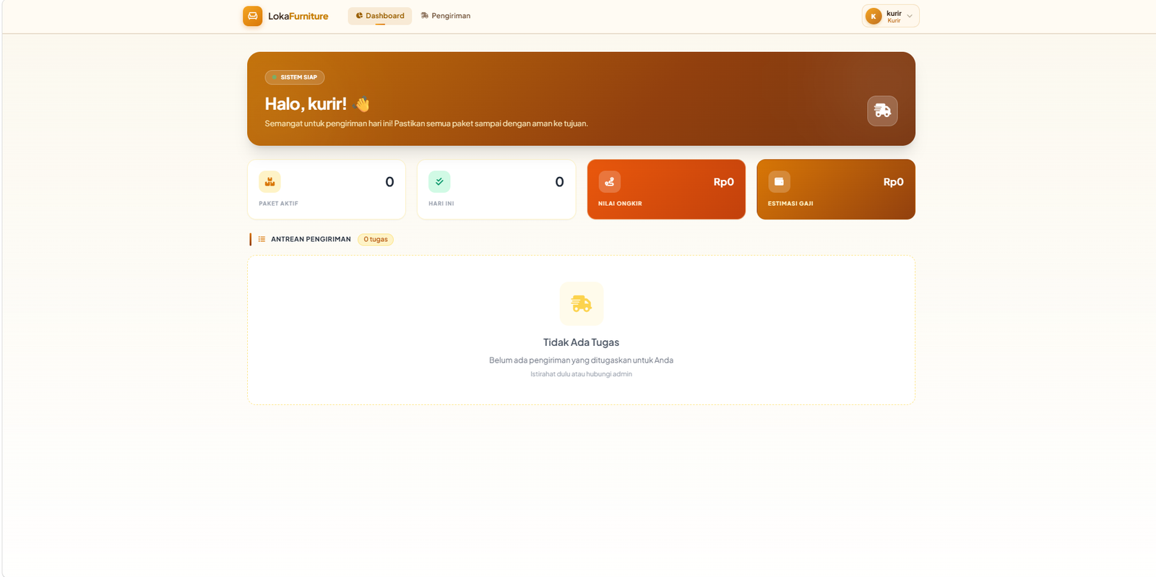Click the text 'Istirahat dulu atau hubungi admin'
The height and width of the screenshot is (577, 1156).
(581, 374)
